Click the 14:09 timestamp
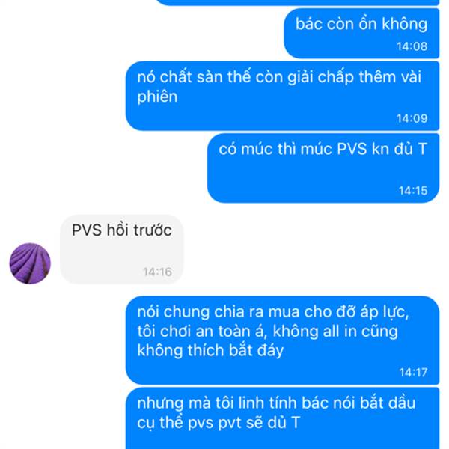This screenshot has height=449, width=449. tap(412, 118)
